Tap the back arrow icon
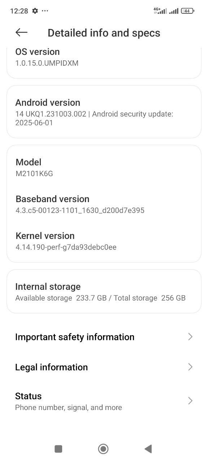This screenshot has height=462, width=208. coord(21,32)
